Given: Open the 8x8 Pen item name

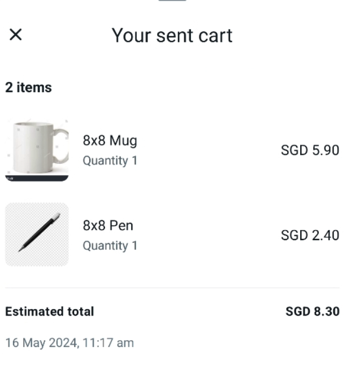Looking at the screenshot, I should coord(108,225).
